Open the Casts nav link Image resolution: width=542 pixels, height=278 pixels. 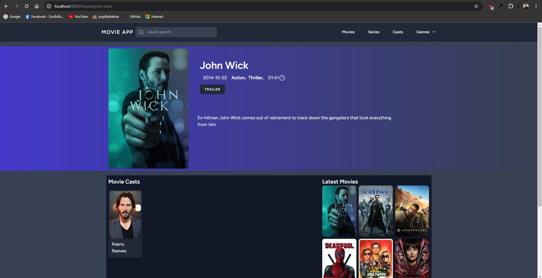[398, 32]
